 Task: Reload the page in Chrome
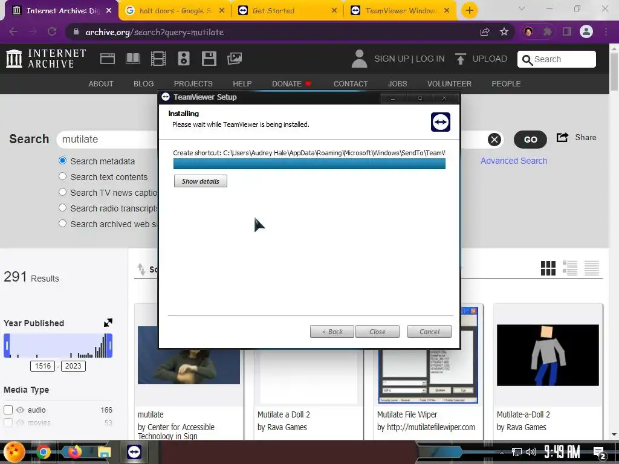tap(52, 32)
